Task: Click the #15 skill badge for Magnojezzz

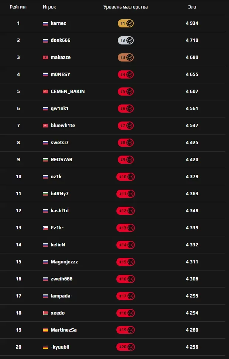Action: pos(126,262)
